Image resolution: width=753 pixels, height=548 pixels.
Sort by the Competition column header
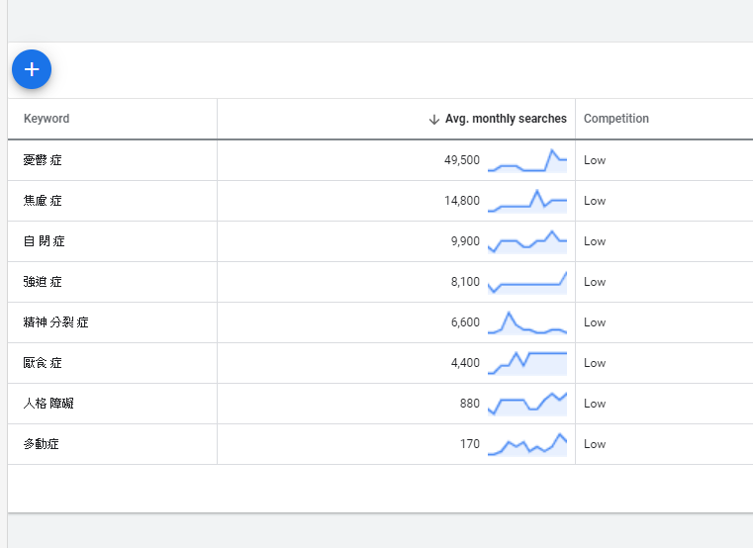tap(615, 119)
